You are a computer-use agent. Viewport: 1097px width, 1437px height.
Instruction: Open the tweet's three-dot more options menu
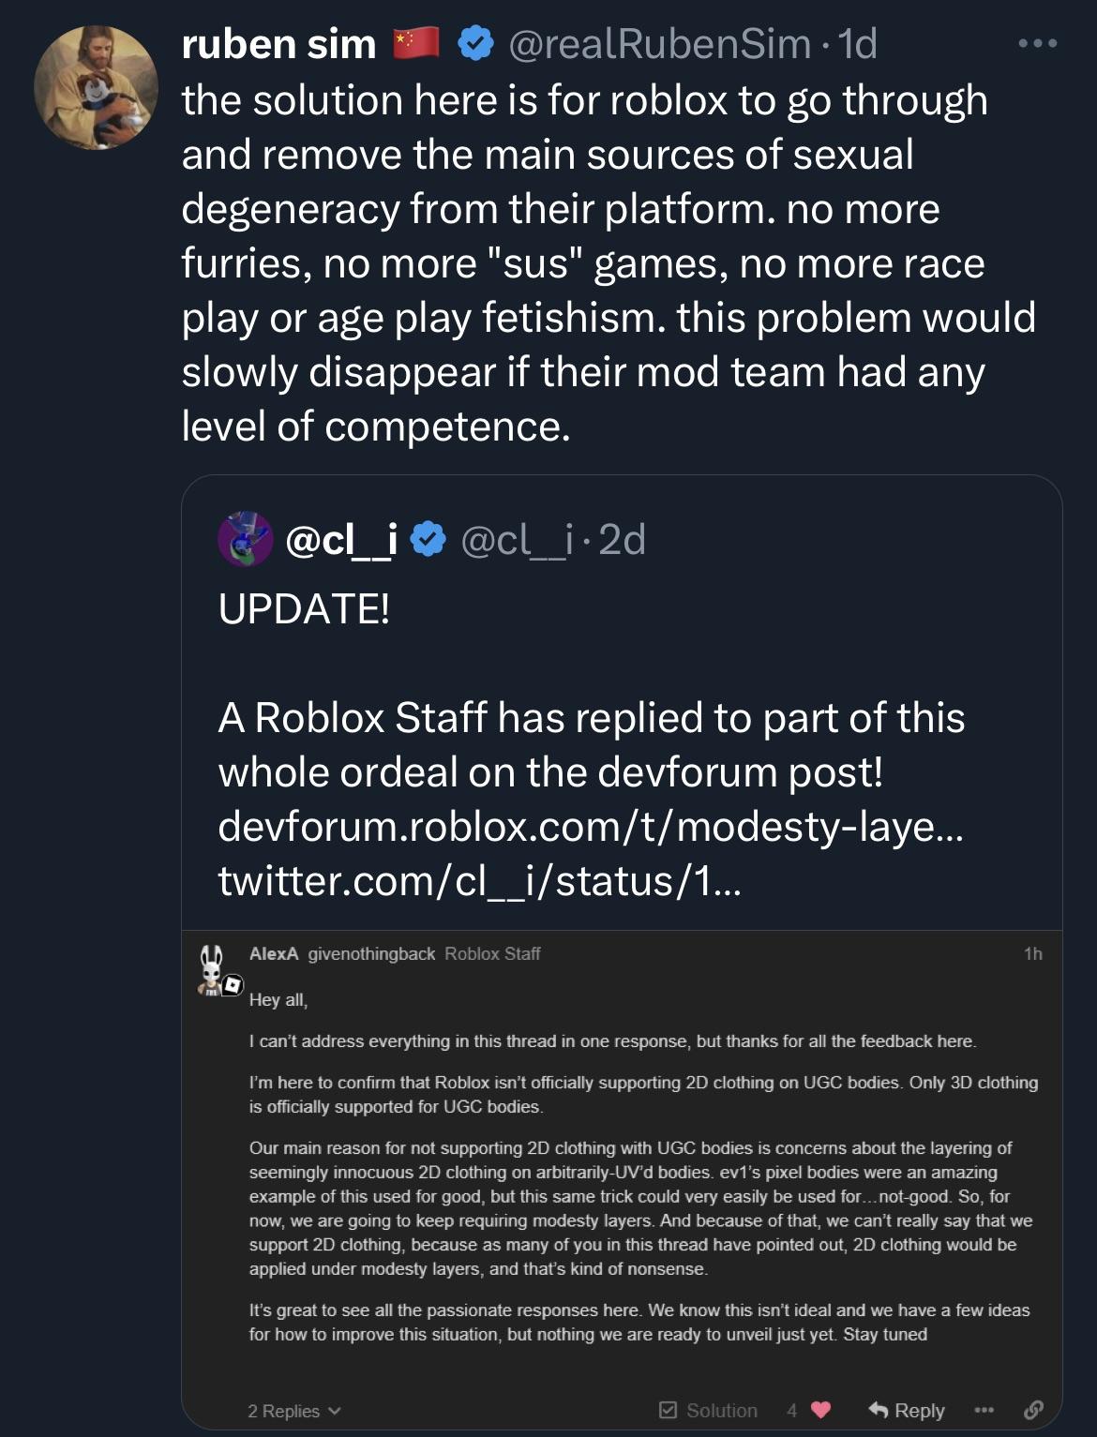1038,43
